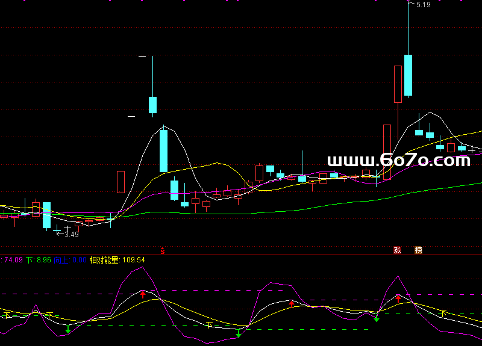482x346 pixels.
Task: Click the red 'S' marker below the chart
Action: [x=162, y=250]
